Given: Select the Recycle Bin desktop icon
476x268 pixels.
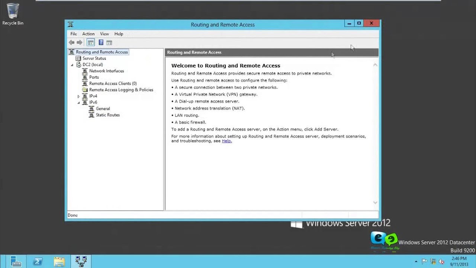Looking at the screenshot, I should pyautogui.click(x=13, y=14).
